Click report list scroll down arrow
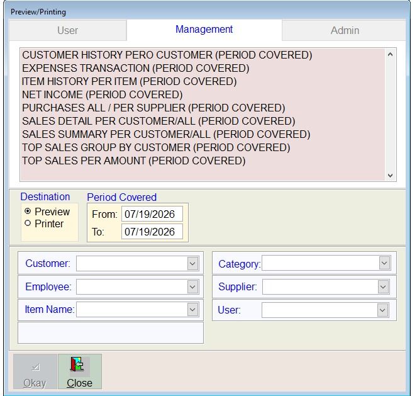 [x=390, y=176]
